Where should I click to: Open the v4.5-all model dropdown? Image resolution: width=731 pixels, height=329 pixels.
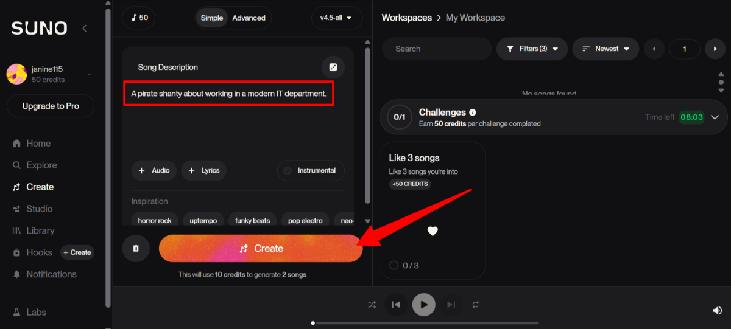coord(336,18)
